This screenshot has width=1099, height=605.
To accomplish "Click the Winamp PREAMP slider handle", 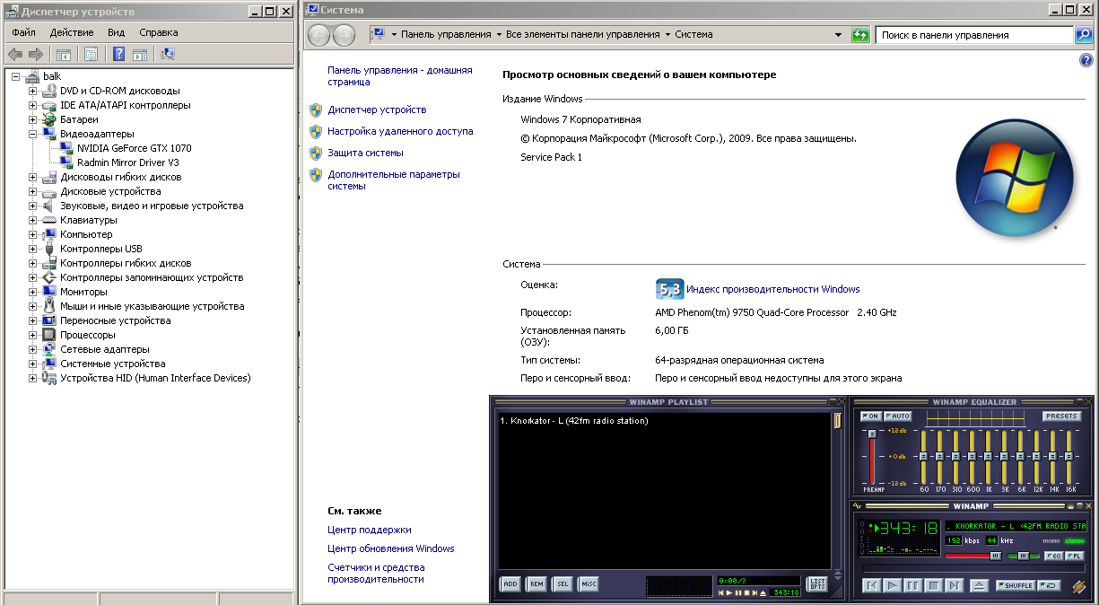I will pyautogui.click(x=872, y=434).
